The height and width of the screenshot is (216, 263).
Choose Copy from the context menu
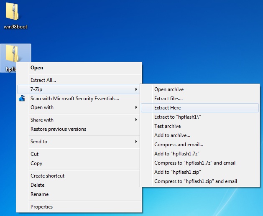(79, 163)
